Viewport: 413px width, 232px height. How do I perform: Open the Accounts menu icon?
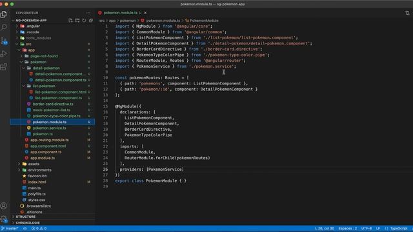[x=4, y=206]
